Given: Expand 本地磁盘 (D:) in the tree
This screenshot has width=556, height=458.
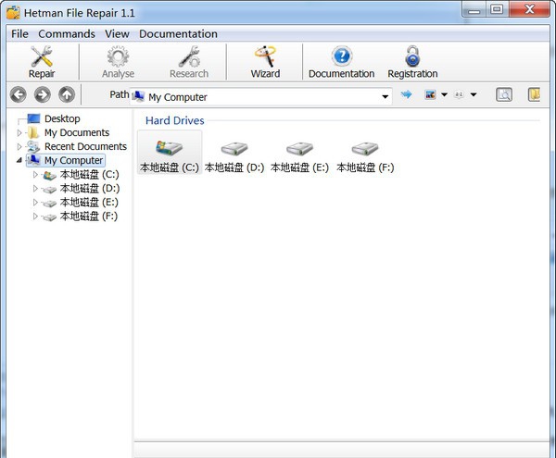Looking at the screenshot, I should (35, 189).
